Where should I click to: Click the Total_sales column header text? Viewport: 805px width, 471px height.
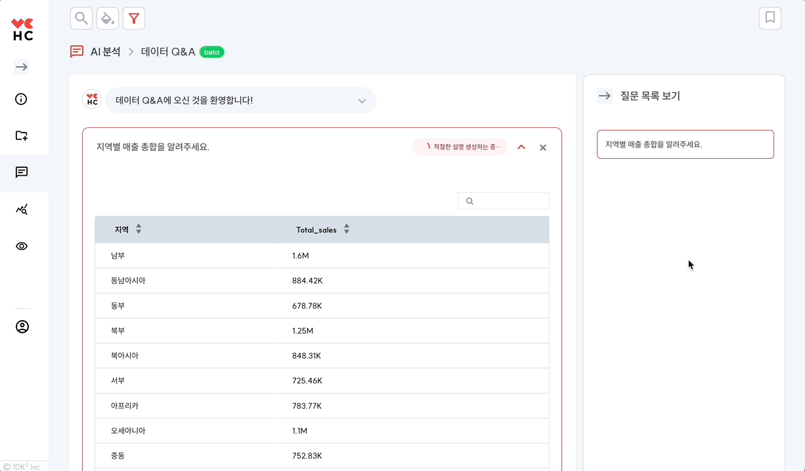[316, 230]
